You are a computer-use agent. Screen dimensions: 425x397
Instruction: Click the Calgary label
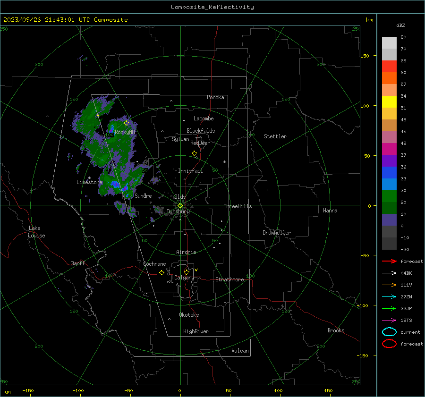coord(184,278)
